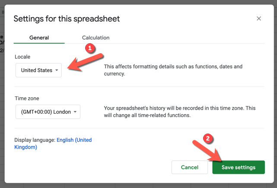Click the Time zone dropdown caret arrow
The width and height of the screenshot is (277, 188).
coord(75,112)
